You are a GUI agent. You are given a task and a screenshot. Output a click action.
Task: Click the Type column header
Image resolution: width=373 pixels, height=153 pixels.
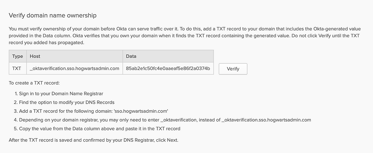click(x=18, y=56)
